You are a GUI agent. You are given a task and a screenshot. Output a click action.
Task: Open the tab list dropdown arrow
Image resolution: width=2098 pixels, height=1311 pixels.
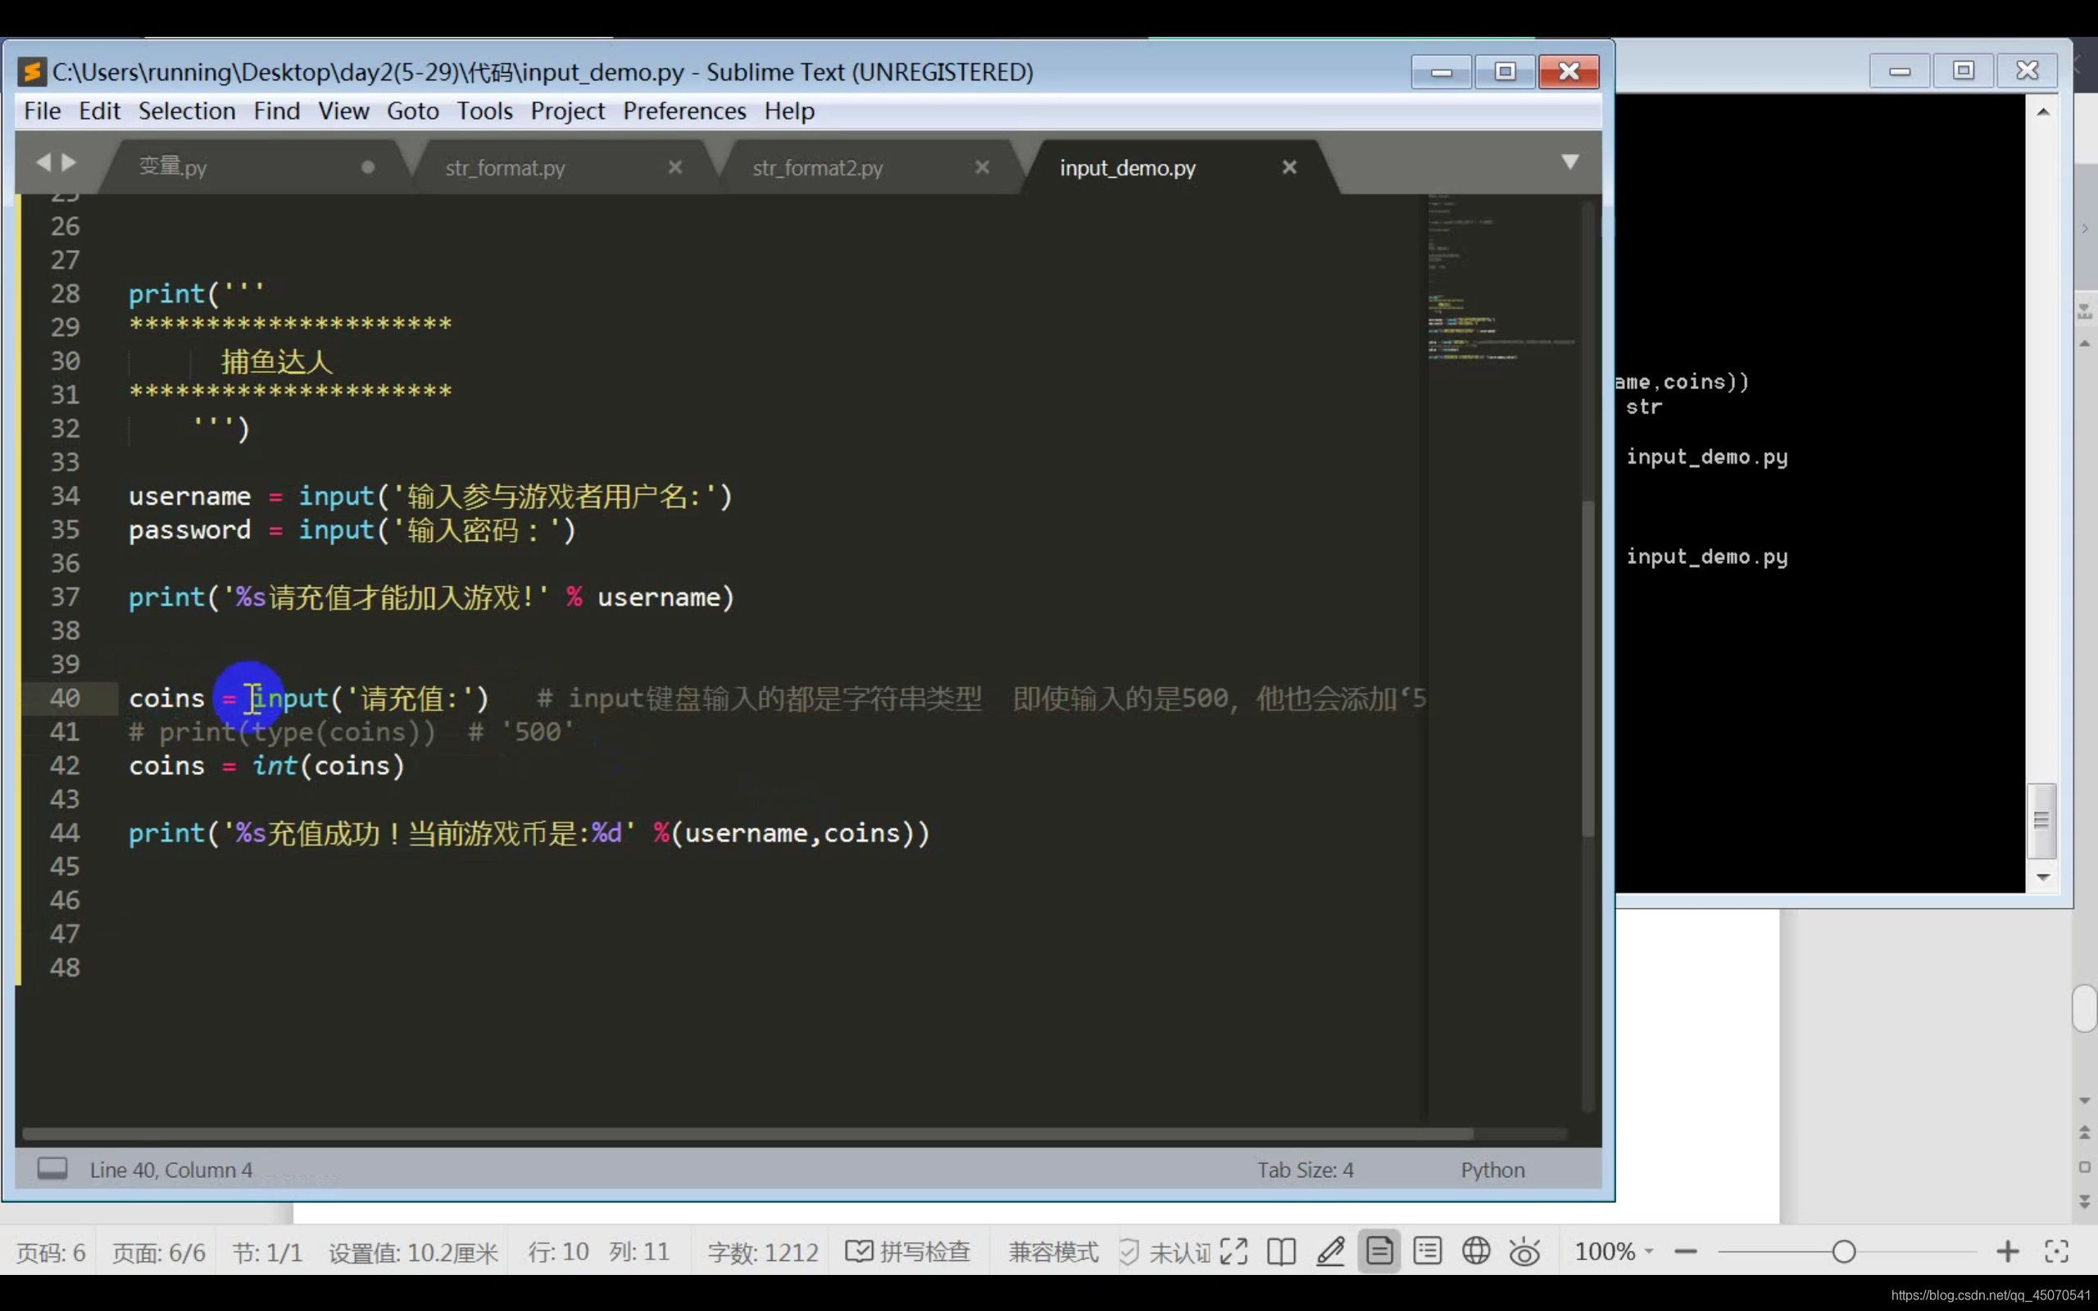1569,162
